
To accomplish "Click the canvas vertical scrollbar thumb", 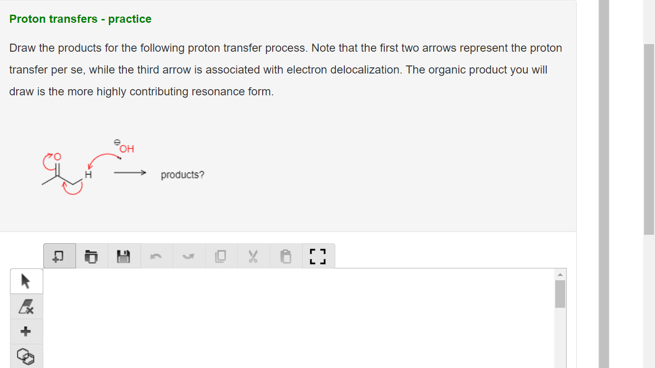I will (560, 292).
